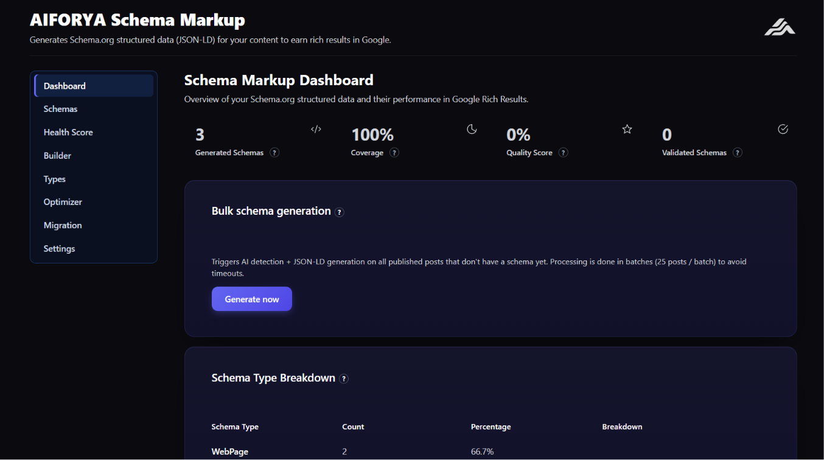824x460 pixels.
Task: Click the Schema Markup Dashboard heading
Action: 279,80
